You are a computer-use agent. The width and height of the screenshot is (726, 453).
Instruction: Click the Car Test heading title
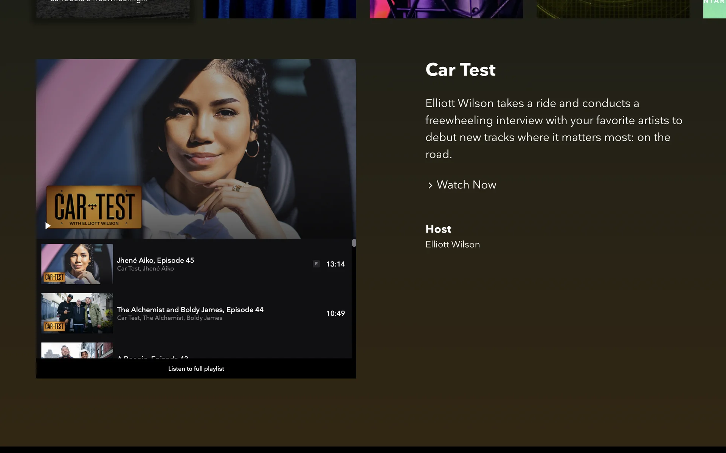click(460, 70)
